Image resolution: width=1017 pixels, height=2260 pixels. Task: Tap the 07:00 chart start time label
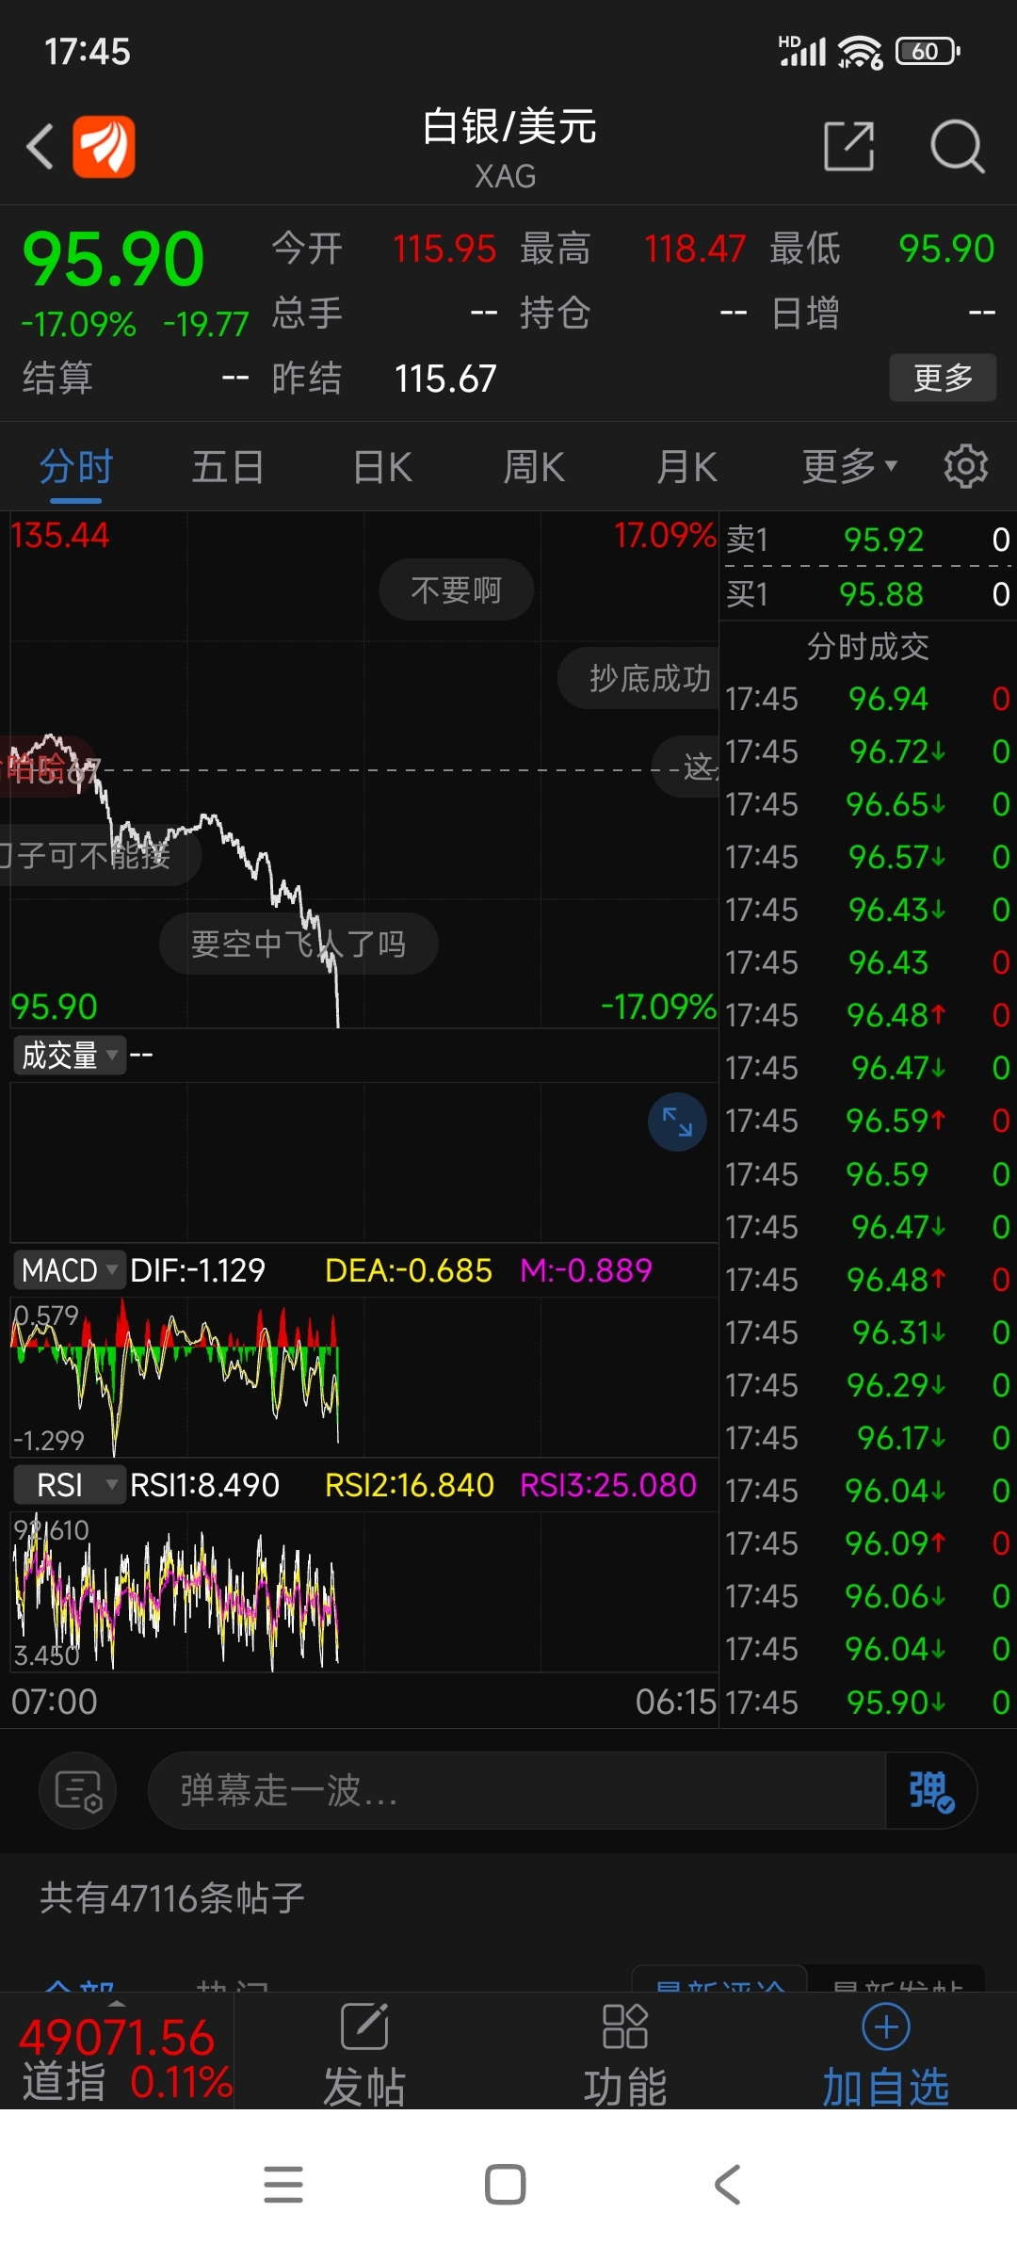click(x=55, y=1702)
